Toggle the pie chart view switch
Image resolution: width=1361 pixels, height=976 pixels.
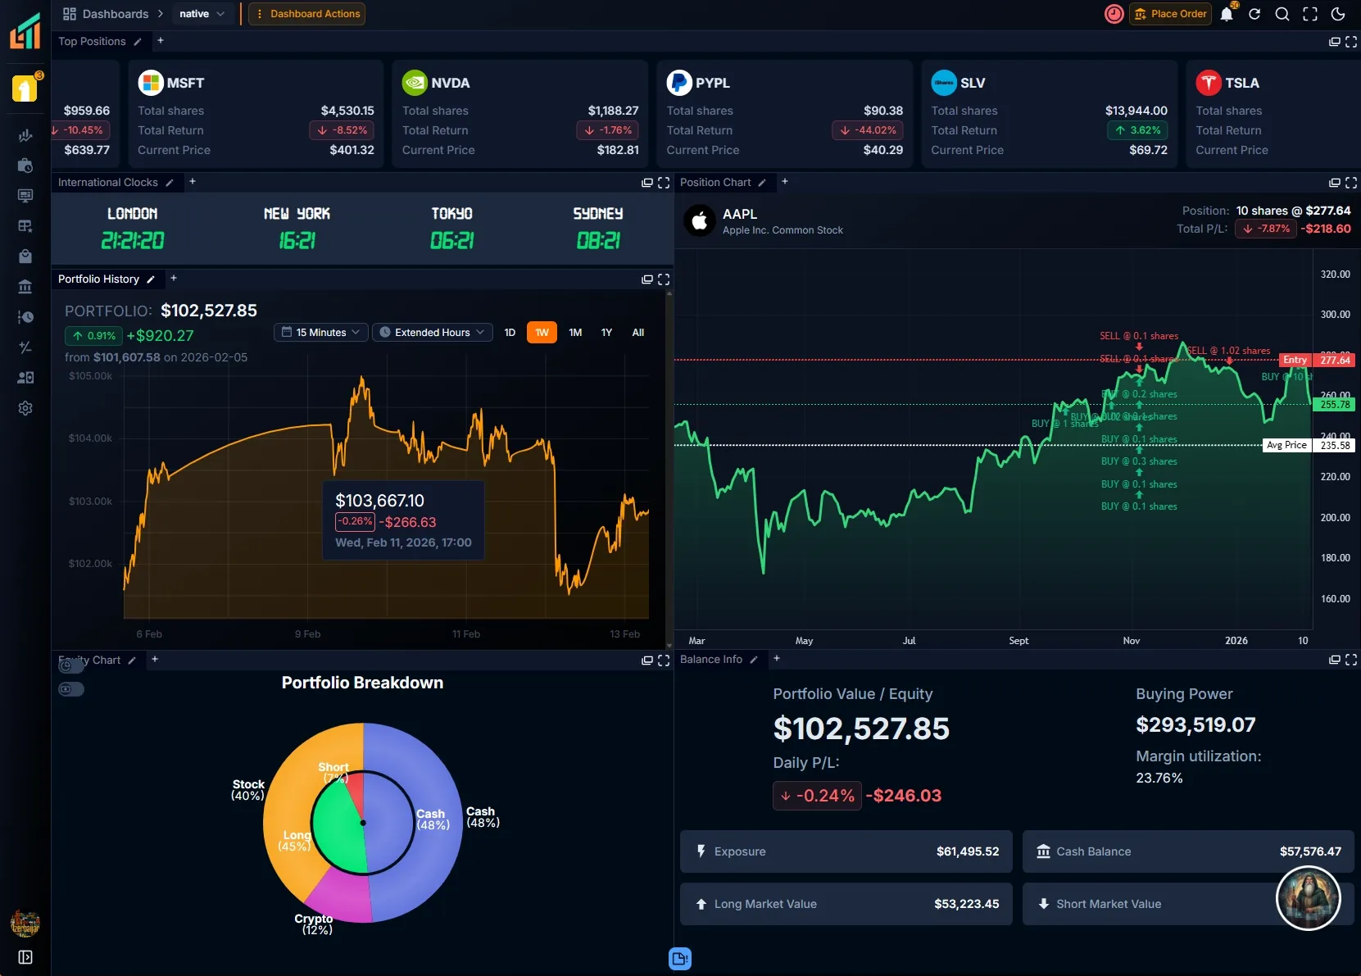(x=71, y=666)
